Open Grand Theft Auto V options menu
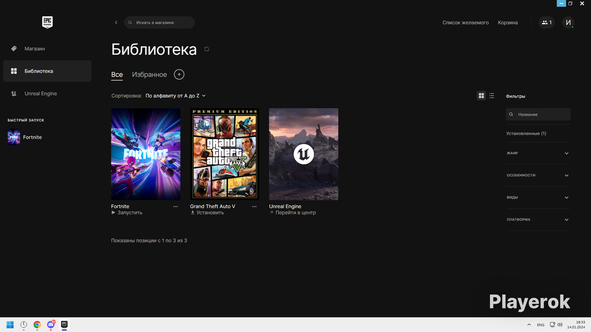This screenshot has width=591, height=332. point(254,207)
